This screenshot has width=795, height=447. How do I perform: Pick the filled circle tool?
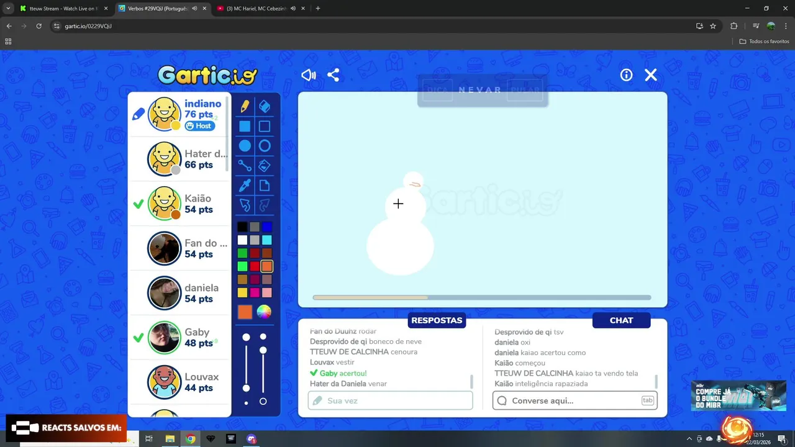point(245,146)
